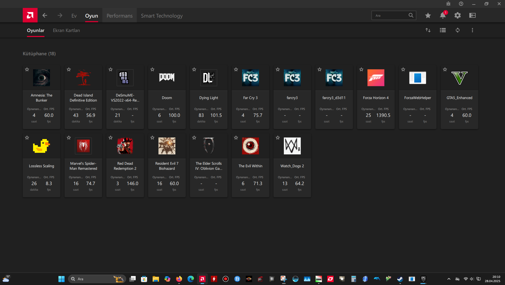Viewport: 505px width, 285px height.
Task: Toggle favorite star on Lossless Scaling
Action: click(x=27, y=137)
